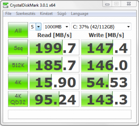Run all benchmarks with All button
The image size is (139, 126).
pos(18,30)
